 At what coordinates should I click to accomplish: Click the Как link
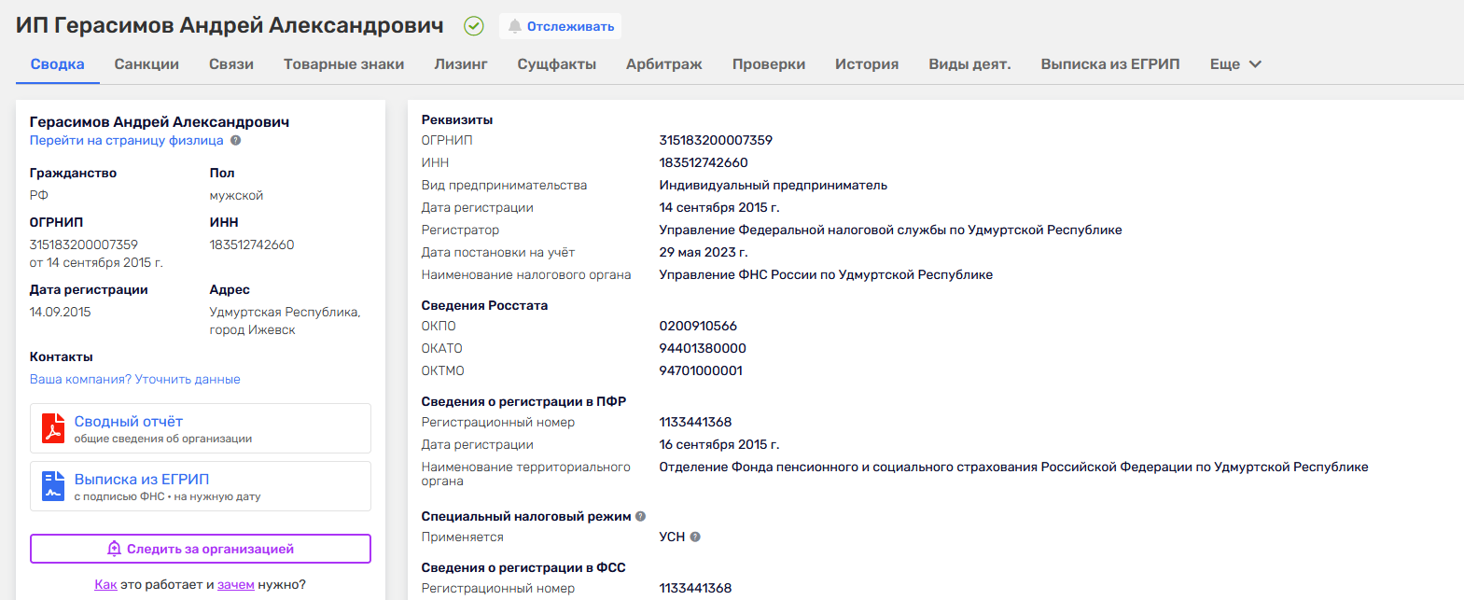pos(105,585)
